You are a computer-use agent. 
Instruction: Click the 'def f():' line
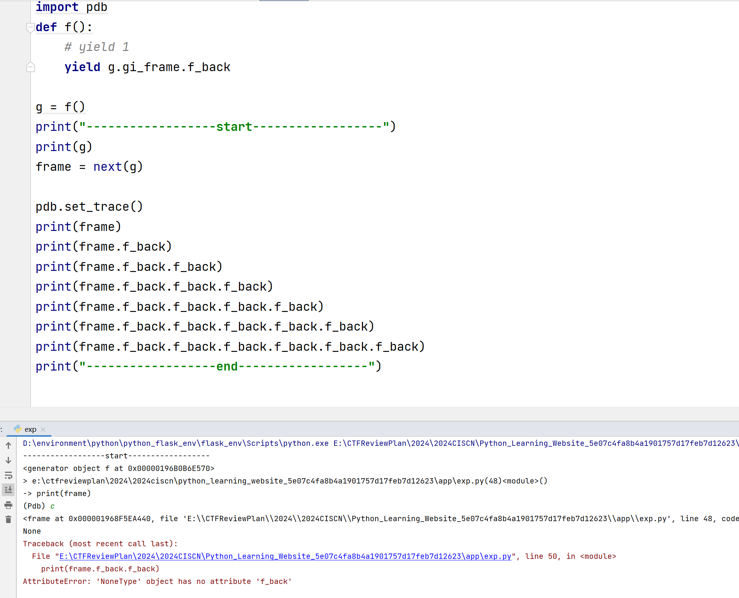64,27
